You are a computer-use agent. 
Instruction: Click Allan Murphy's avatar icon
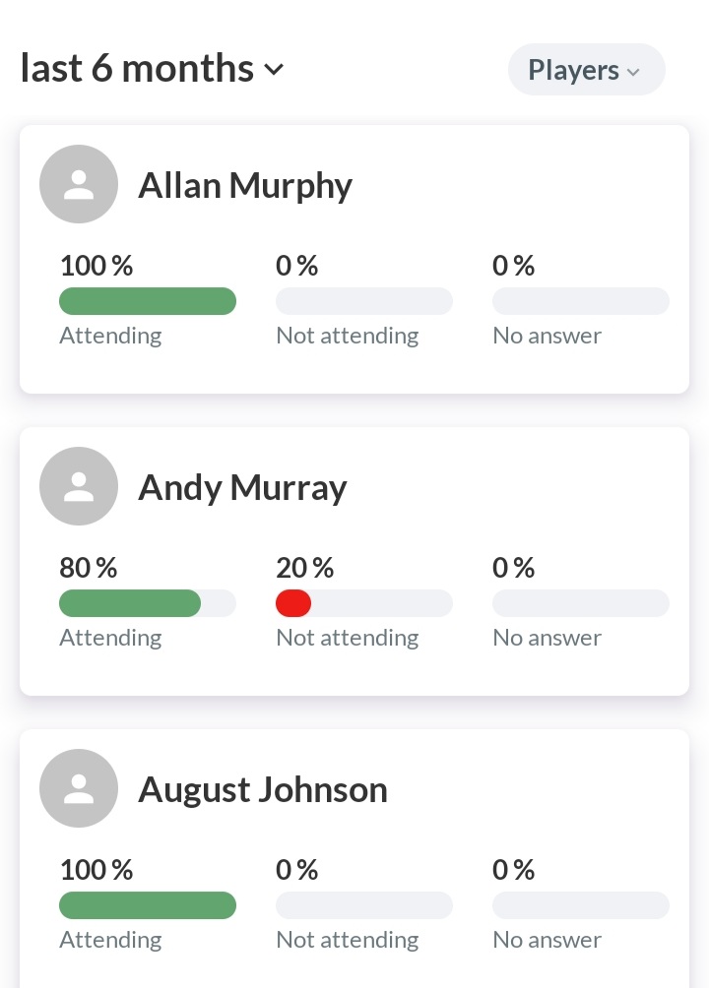[79, 184]
